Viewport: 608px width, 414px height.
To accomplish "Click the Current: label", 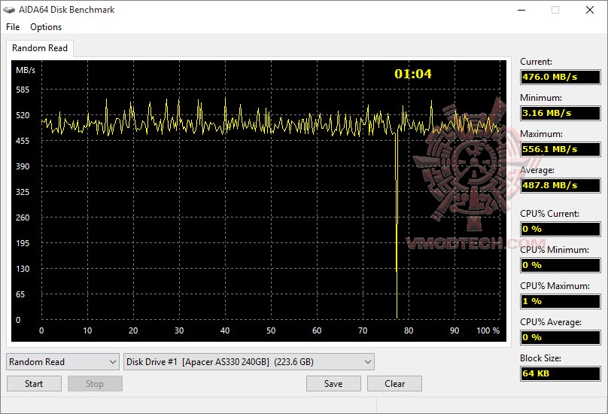I will [x=536, y=62].
